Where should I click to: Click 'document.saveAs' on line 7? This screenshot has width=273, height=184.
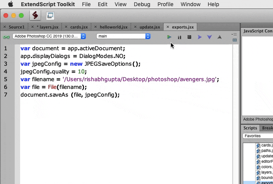click(x=44, y=95)
